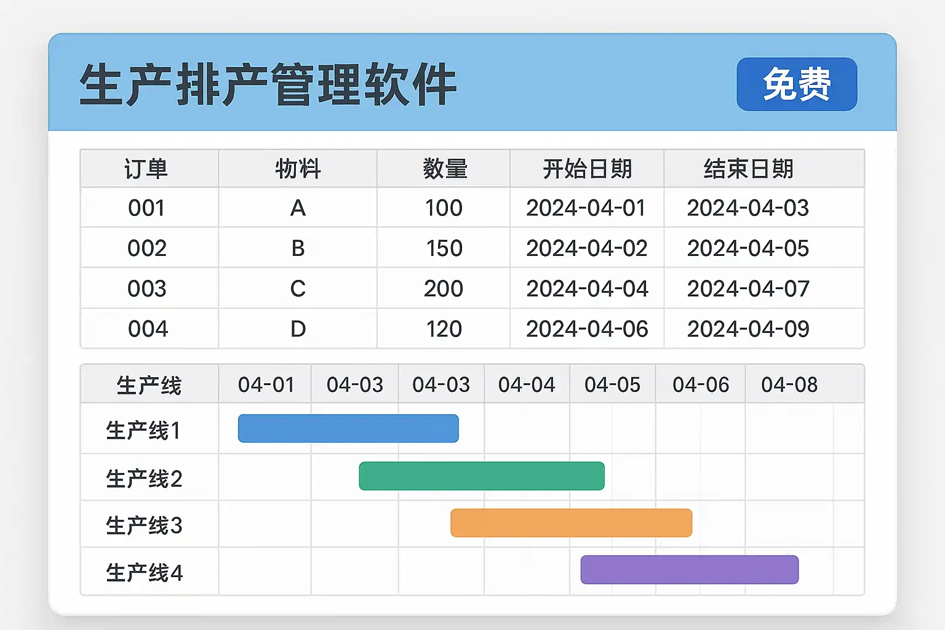Click the 订单 column header
This screenshot has width=945, height=630.
point(146,169)
